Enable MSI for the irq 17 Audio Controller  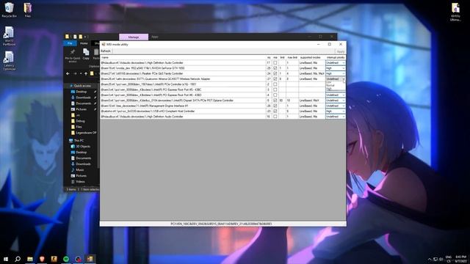[x=275, y=63]
